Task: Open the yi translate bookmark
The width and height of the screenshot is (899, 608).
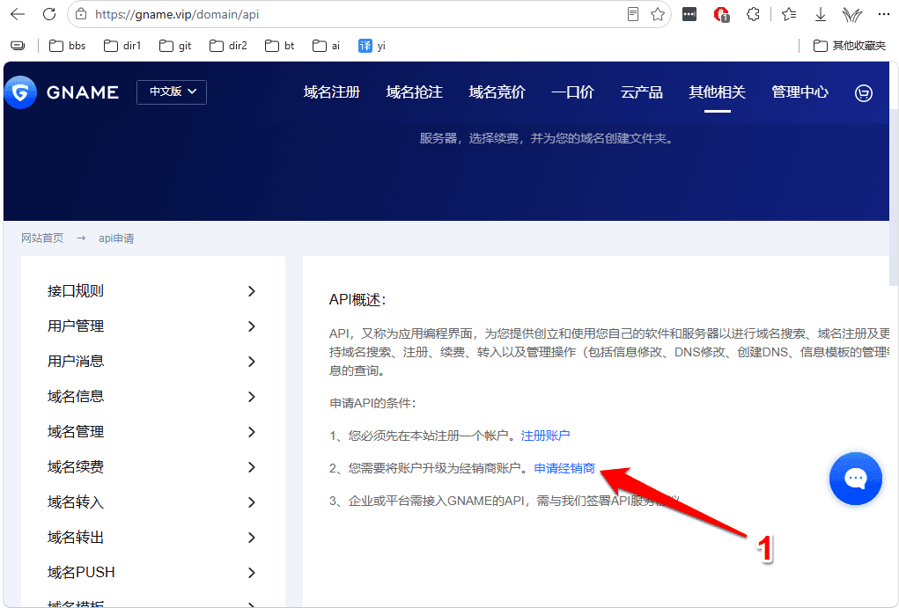Action: (x=372, y=45)
